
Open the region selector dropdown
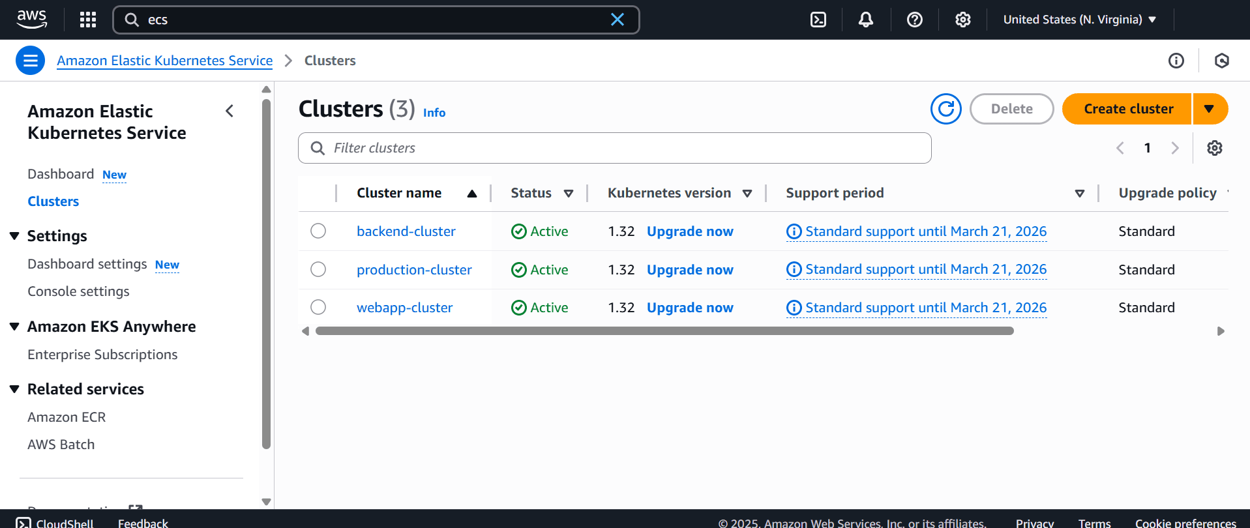tap(1080, 20)
